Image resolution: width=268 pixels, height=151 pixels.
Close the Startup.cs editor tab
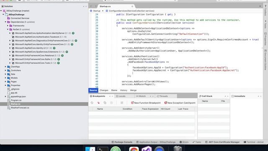[132, 6]
